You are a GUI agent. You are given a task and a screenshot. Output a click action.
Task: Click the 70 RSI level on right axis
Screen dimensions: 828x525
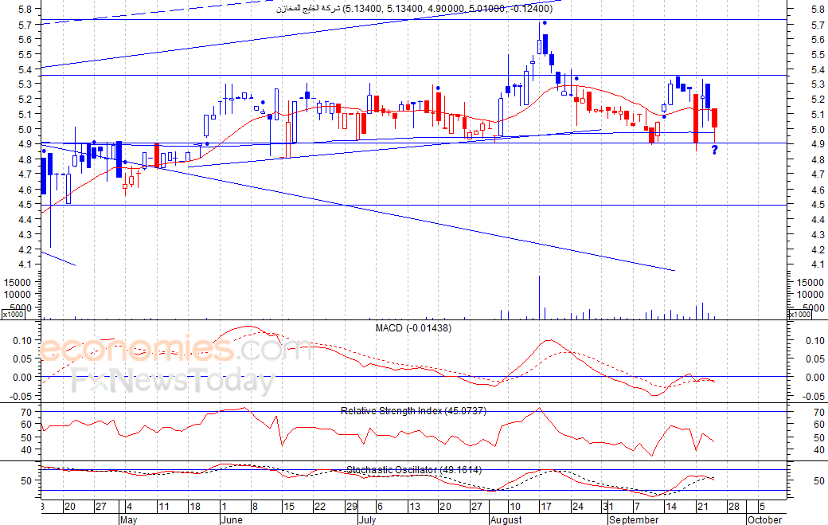(818, 412)
